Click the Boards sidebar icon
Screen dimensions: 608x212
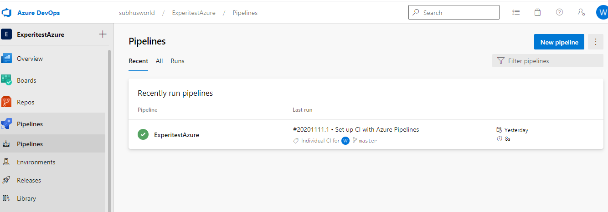tap(6, 80)
